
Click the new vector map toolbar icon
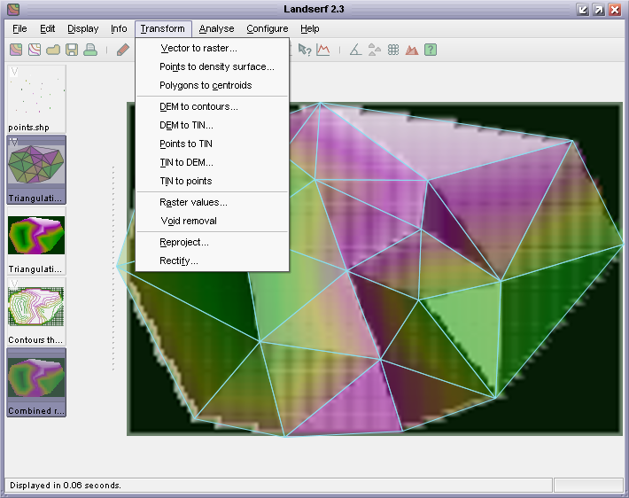[34, 50]
